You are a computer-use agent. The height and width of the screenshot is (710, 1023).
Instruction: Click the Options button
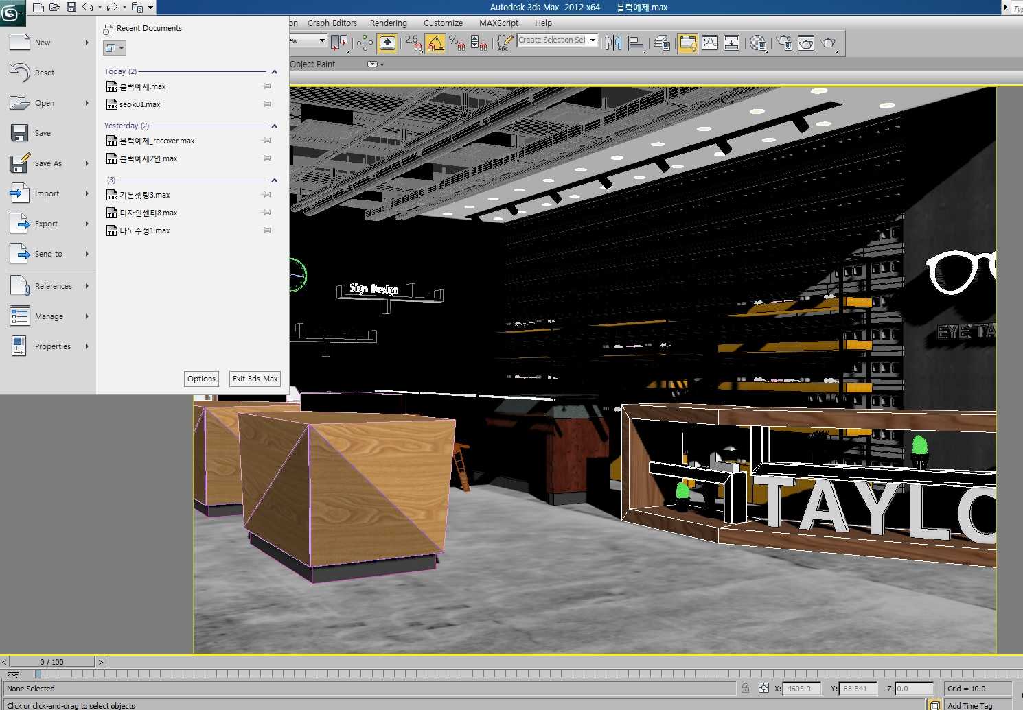(201, 379)
